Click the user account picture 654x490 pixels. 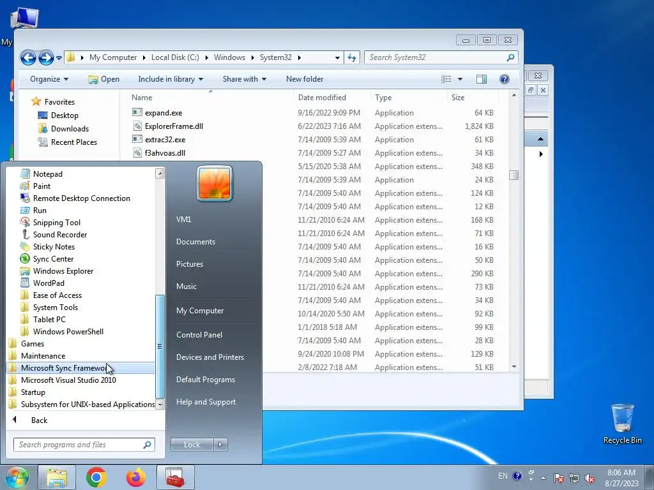tap(215, 183)
